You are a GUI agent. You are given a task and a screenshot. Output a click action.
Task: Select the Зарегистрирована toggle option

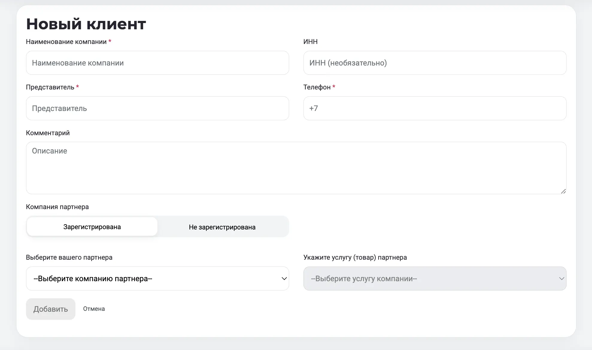click(92, 227)
